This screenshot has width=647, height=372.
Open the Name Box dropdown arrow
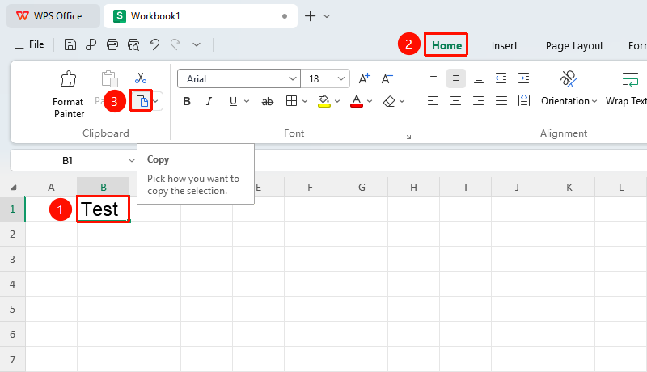click(131, 160)
